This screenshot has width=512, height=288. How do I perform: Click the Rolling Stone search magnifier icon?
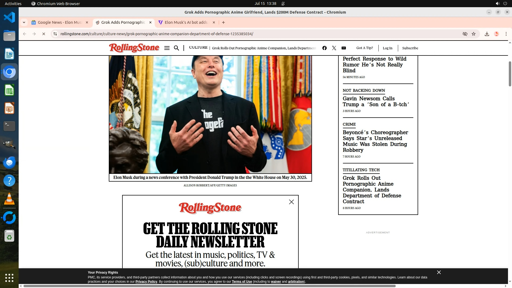point(176,48)
